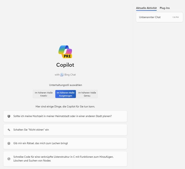Choose the Gib mir ein Rätsel suggestion
The height and width of the screenshot is (169, 185).
65,143
